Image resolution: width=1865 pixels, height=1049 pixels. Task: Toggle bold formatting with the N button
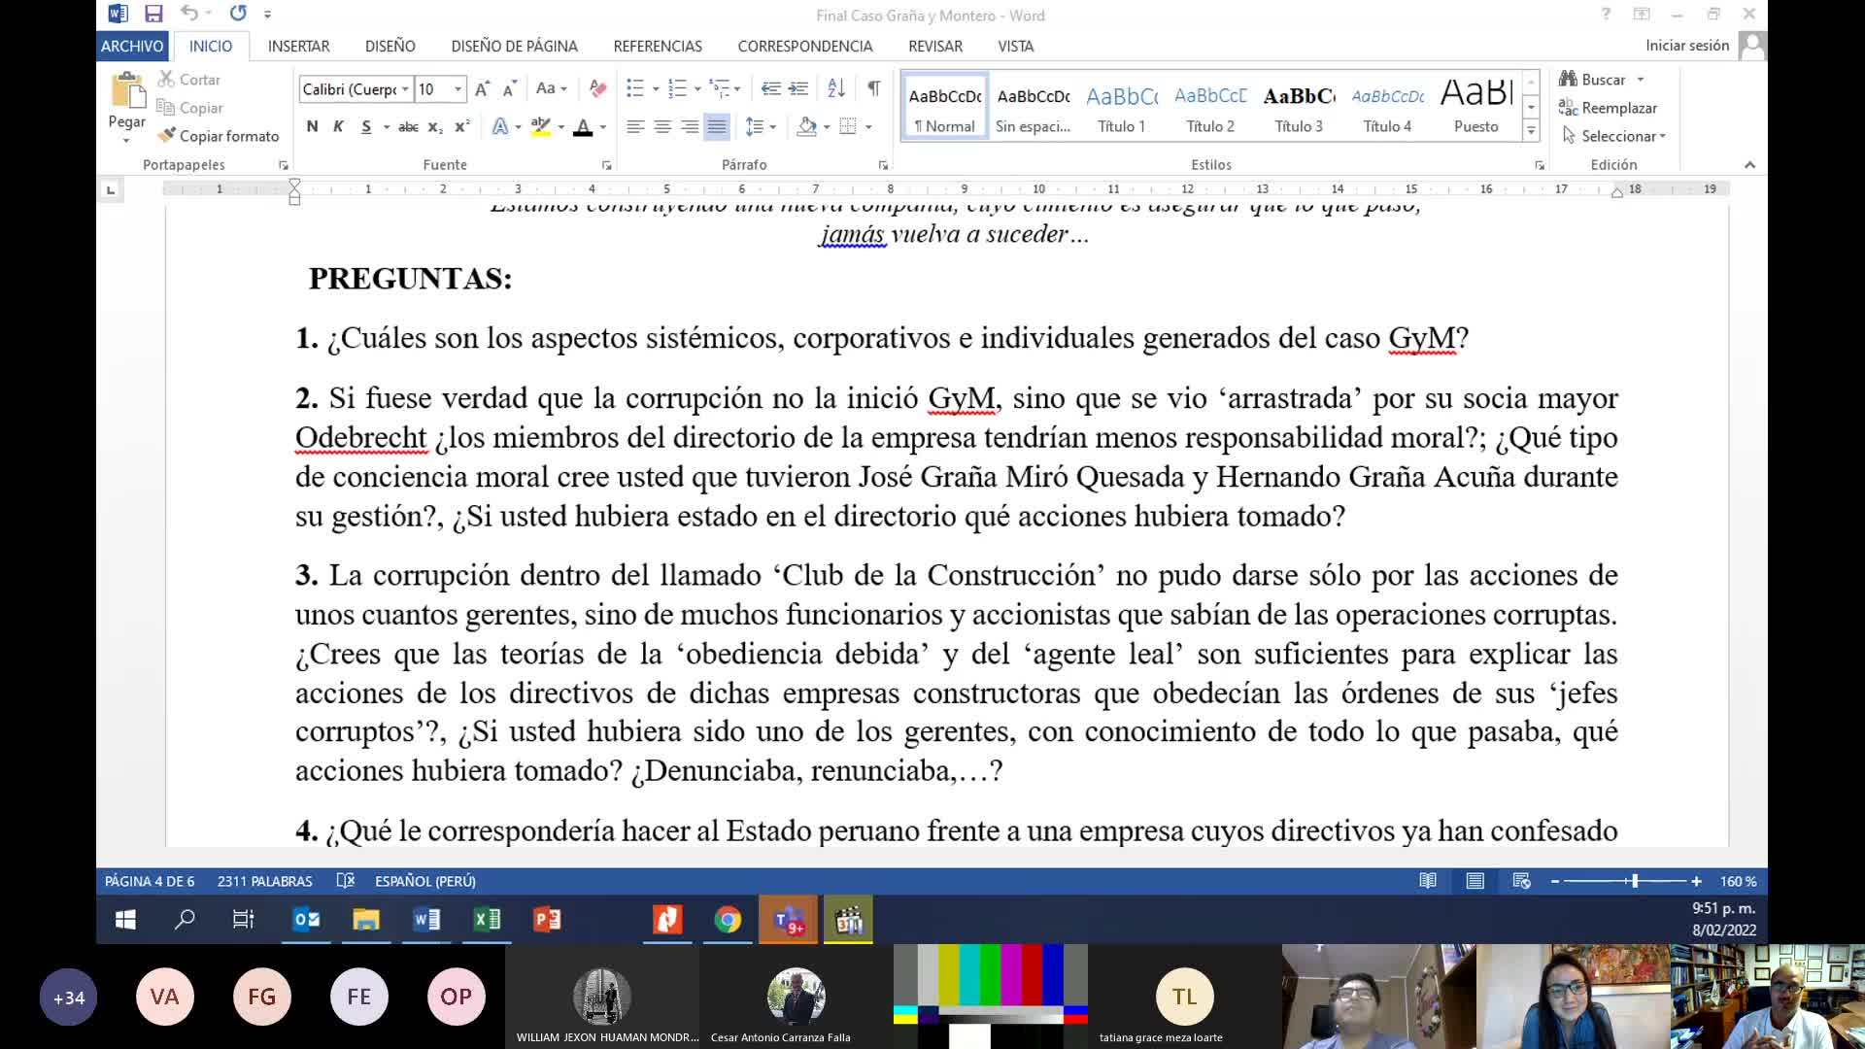[312, 126]
